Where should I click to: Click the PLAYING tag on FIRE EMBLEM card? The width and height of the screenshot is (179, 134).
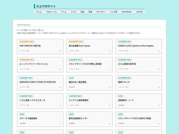click(x=27, y=42)
